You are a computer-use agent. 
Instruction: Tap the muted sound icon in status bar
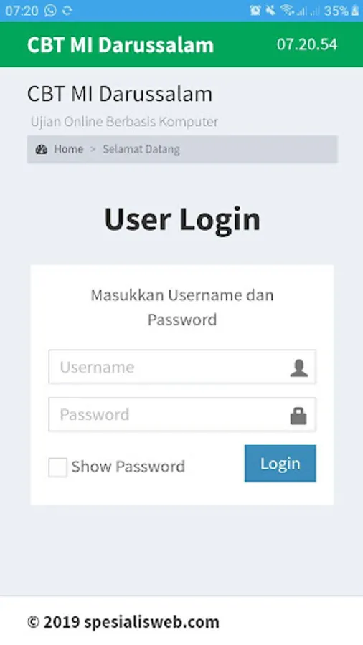270,10
